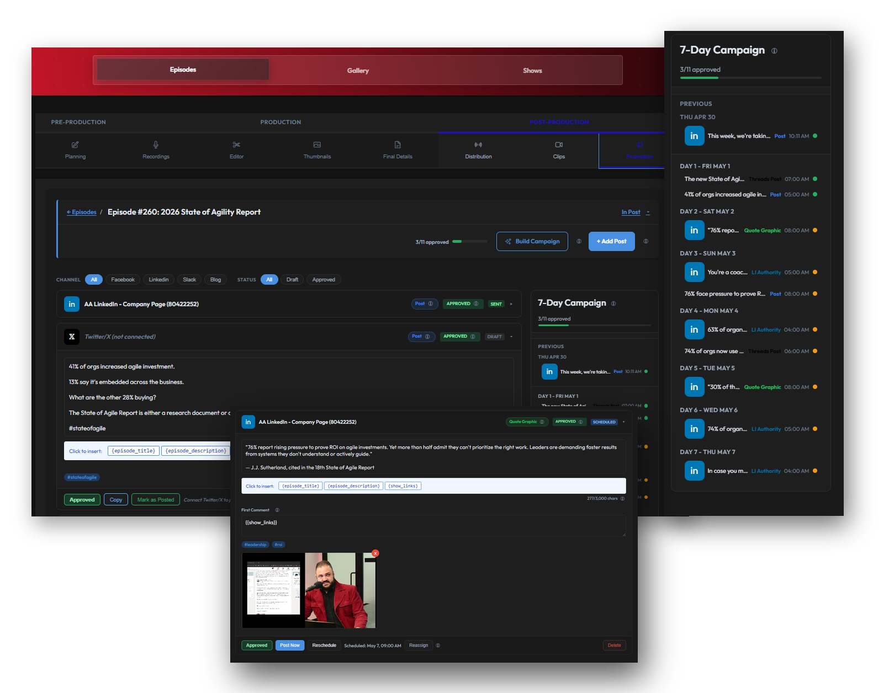Click info icon beside Add Post button
The height and width of the screenshot is (693, 889).
click(645, 241)
